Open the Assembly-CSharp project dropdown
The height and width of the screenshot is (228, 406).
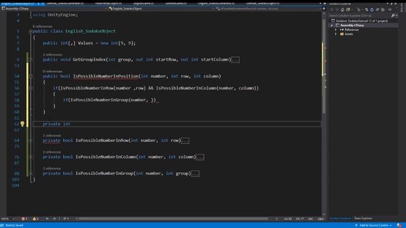(x=106, y=8)
